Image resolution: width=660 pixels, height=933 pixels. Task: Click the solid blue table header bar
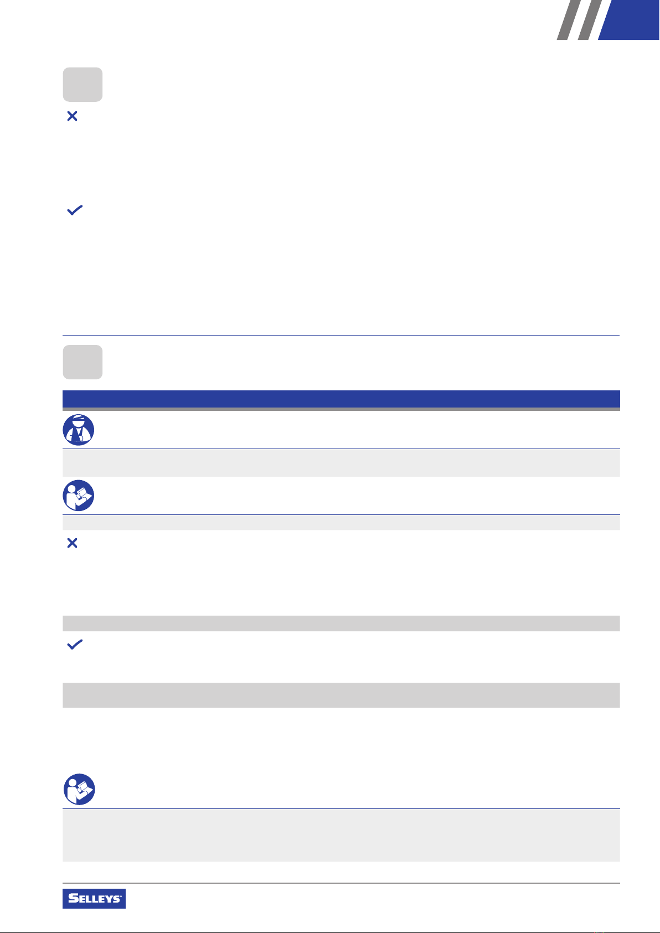[341, 399]
